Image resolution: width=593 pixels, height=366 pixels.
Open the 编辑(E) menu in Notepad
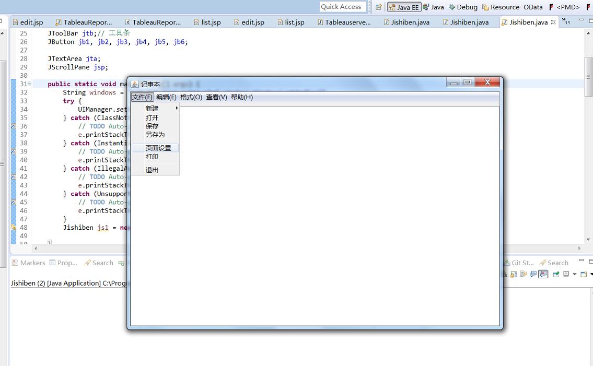click(167, 97)
